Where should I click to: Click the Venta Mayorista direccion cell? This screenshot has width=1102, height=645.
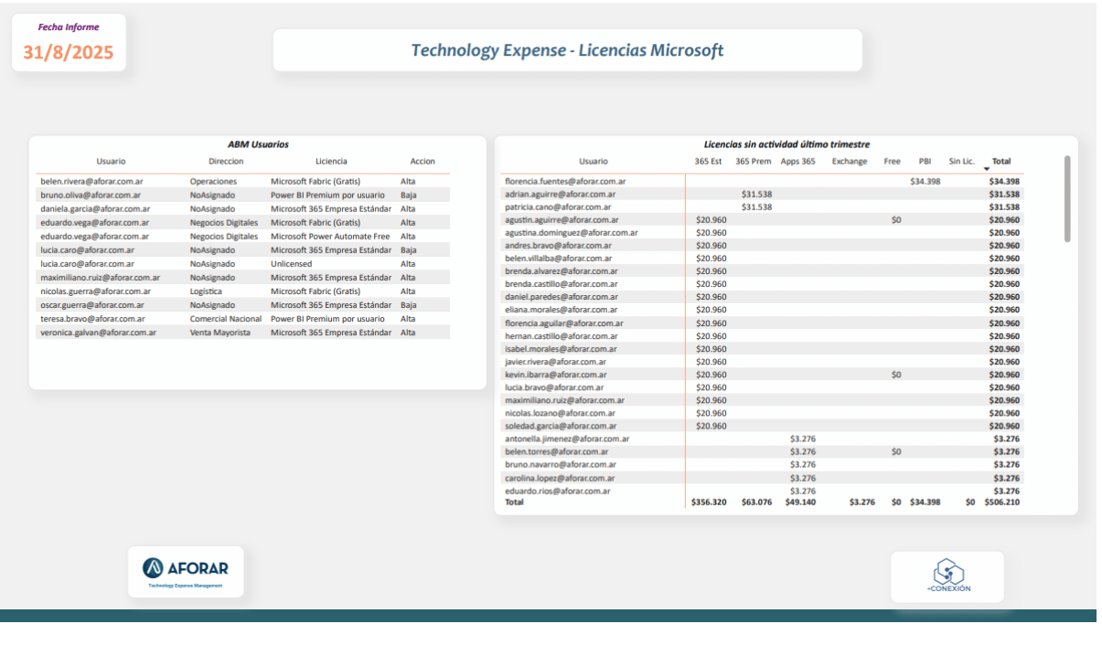[x=219, y=333]
